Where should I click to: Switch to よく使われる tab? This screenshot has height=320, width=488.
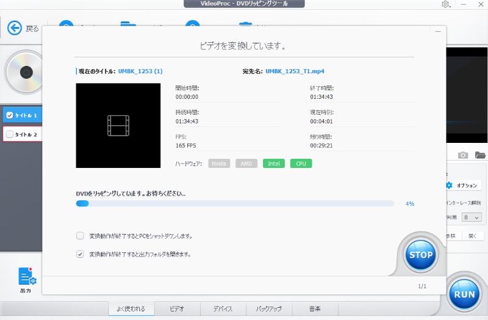(131, 309)
